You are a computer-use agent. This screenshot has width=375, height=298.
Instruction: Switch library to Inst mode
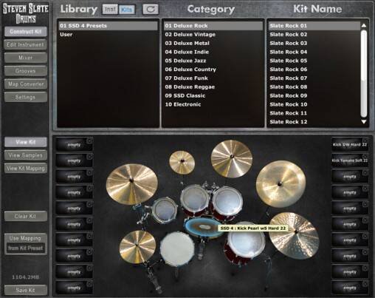coord(110,10)
